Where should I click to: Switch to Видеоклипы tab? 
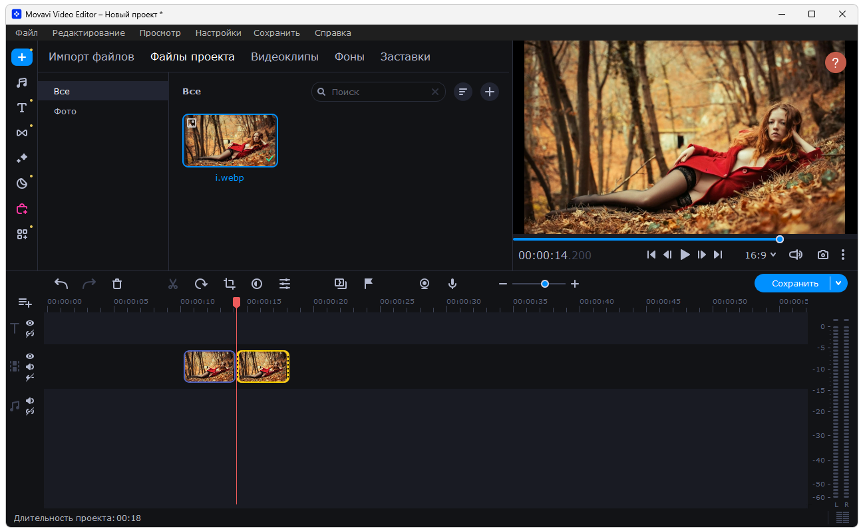(x=285, y=57)
